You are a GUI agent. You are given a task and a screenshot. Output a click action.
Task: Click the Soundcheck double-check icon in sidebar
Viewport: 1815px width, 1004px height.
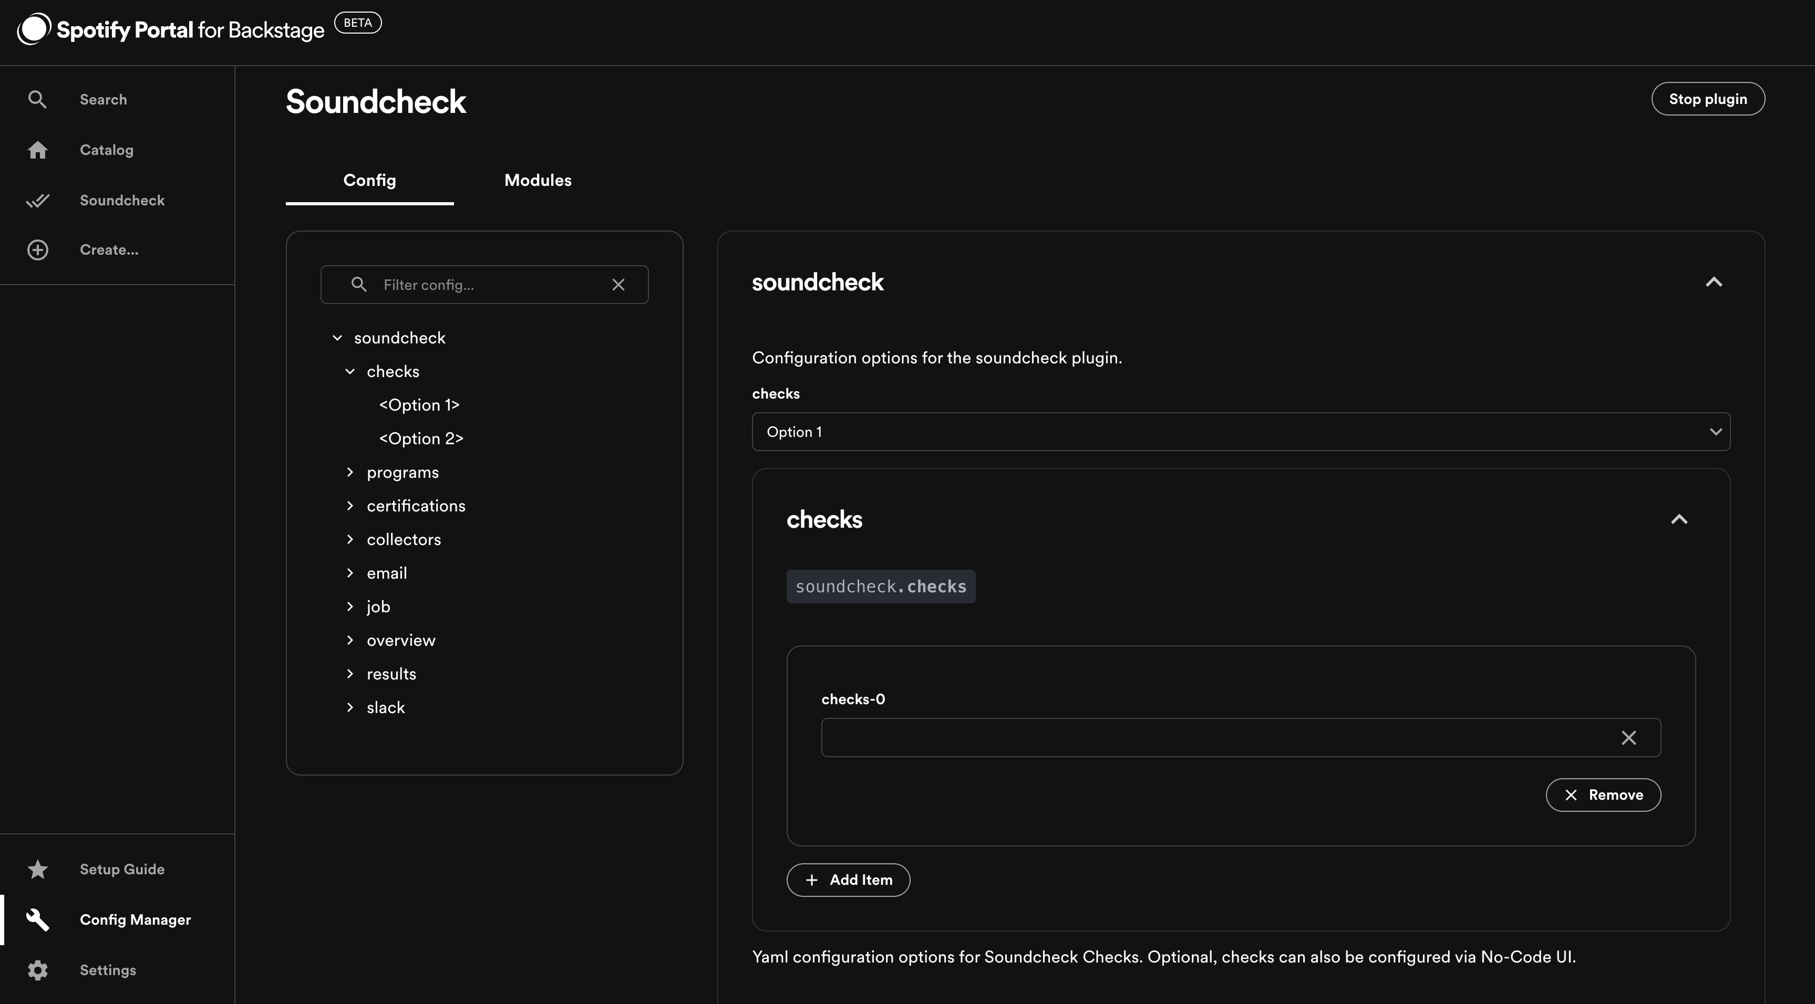click(x=37, y=201)
